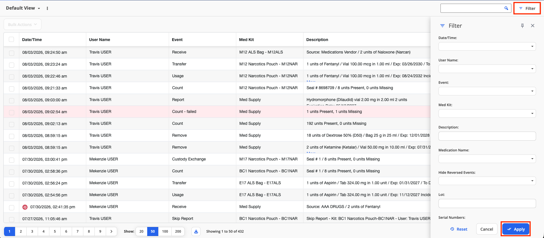The height and width of the screenshot is (238, 544).
Task: Check the 09:22:46 am Usage row
Action: coord(12,77)
